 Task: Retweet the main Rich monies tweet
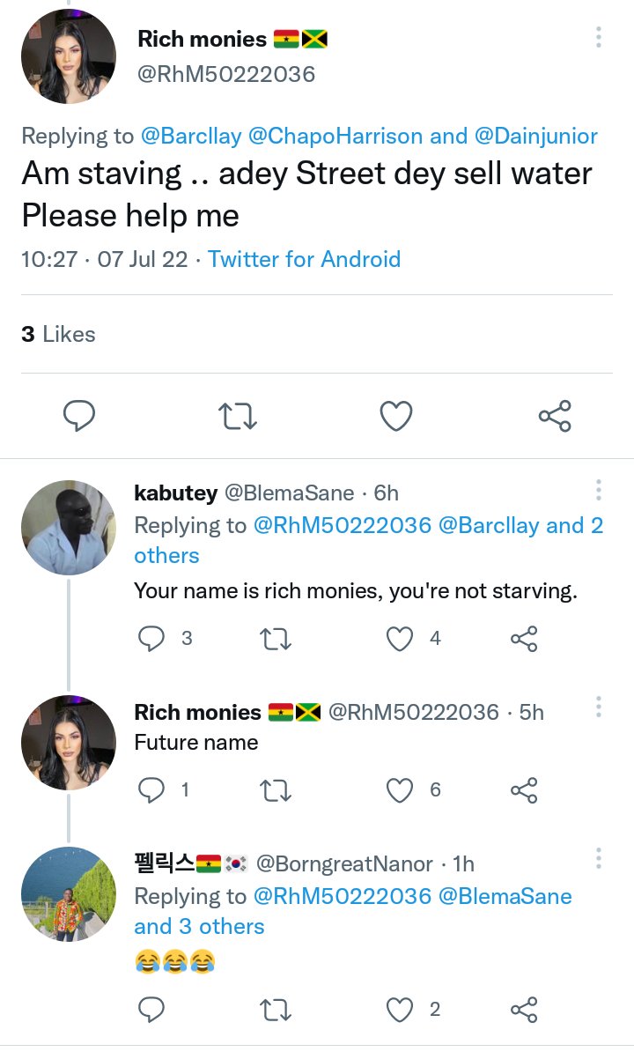click(238, 416)
